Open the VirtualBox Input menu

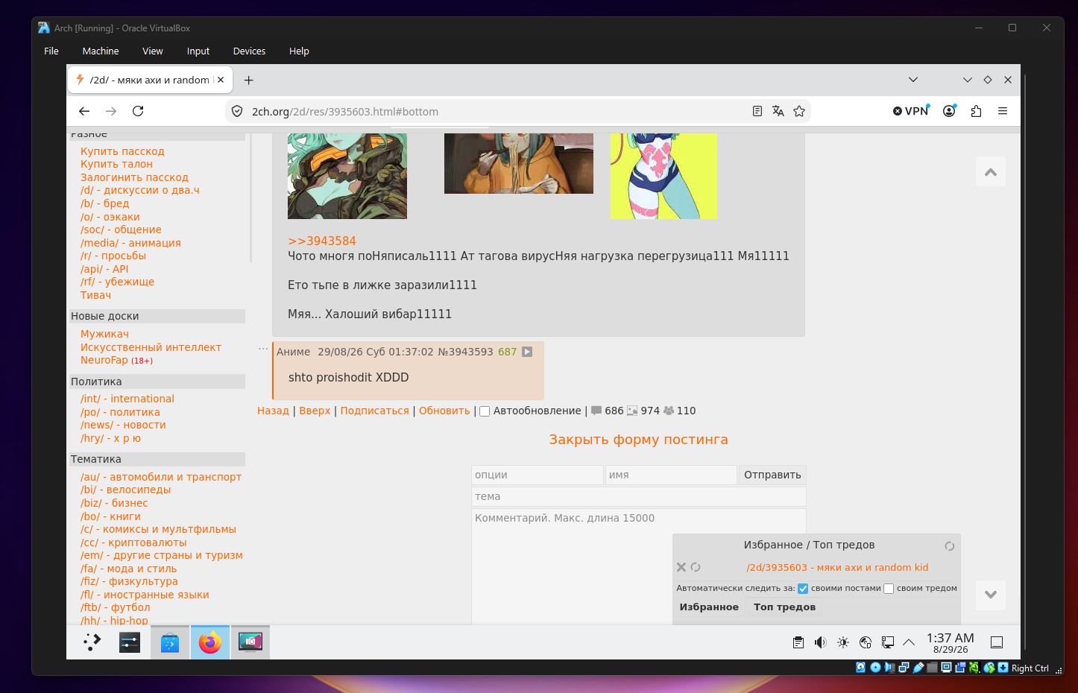click(198, 51)
